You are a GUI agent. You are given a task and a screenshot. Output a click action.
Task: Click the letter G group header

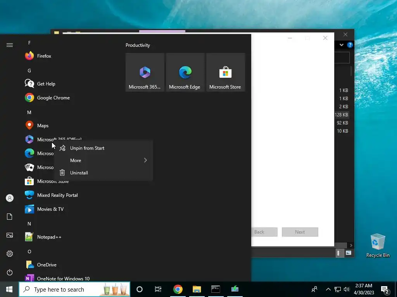(29, 71)
